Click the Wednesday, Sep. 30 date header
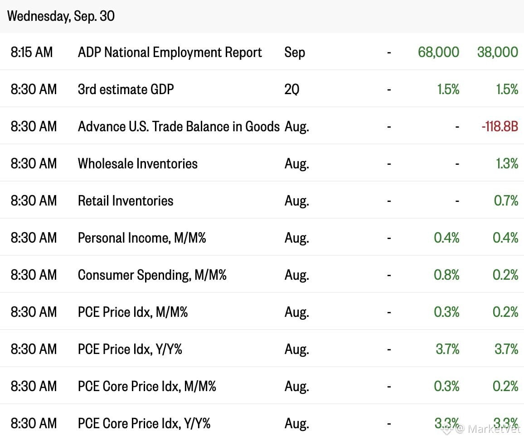The width and height of the screenshot is (524, 440). 61,16
